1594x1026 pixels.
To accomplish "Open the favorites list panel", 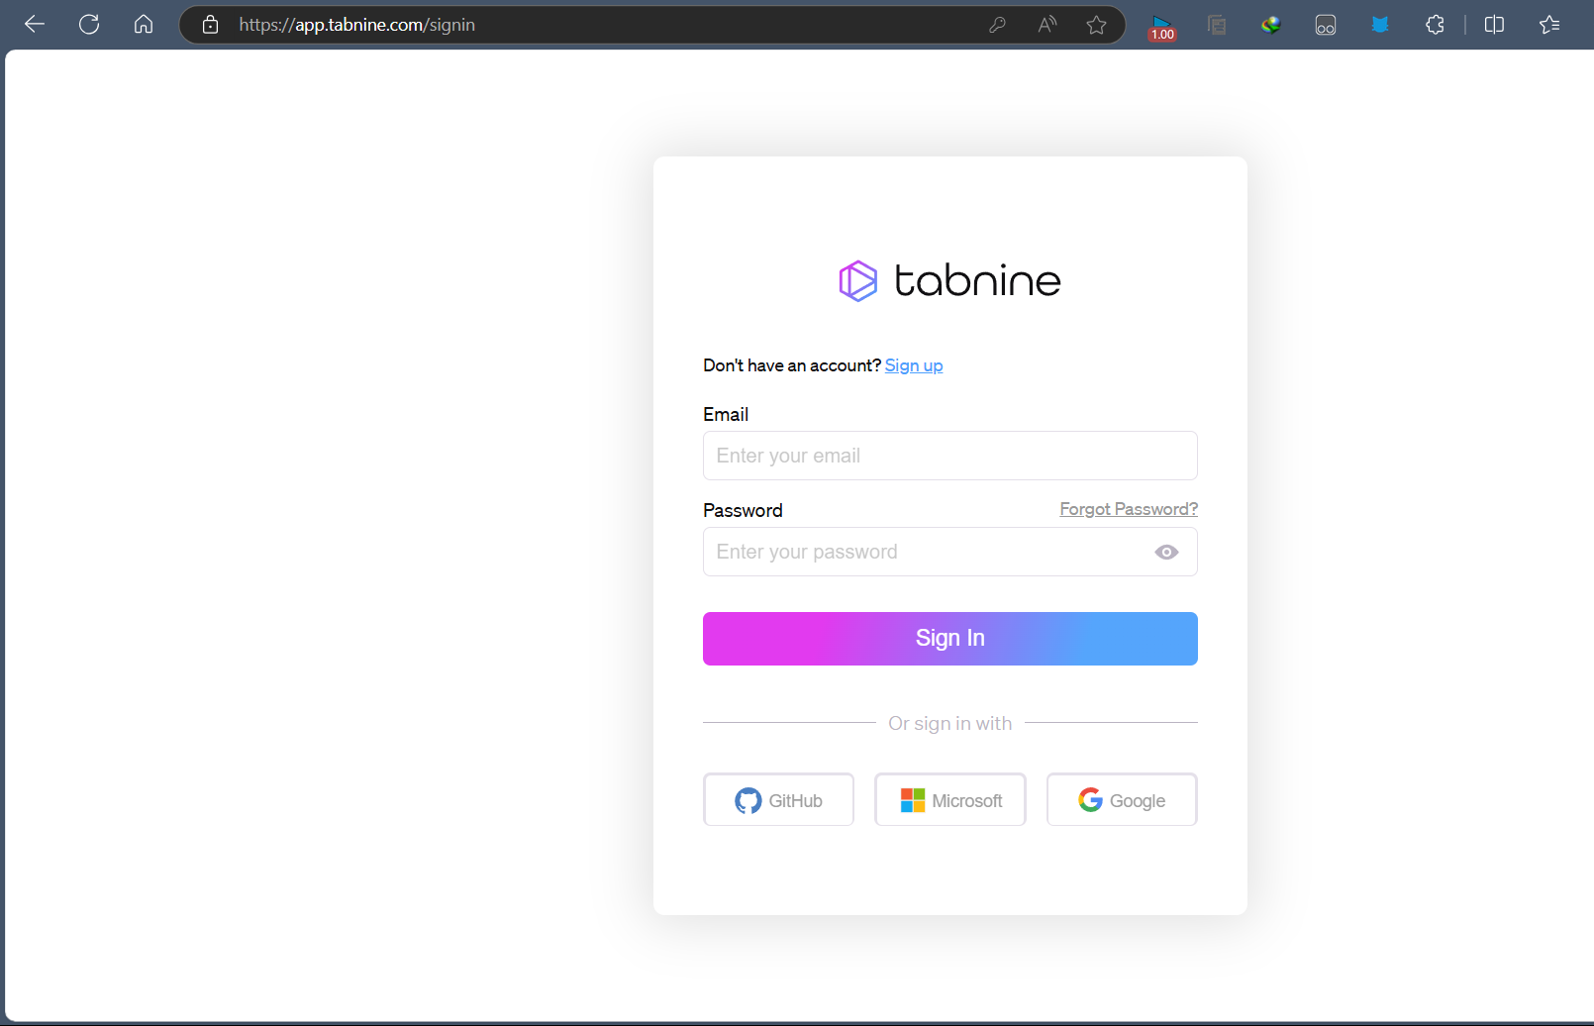I will click(1549, 25).
